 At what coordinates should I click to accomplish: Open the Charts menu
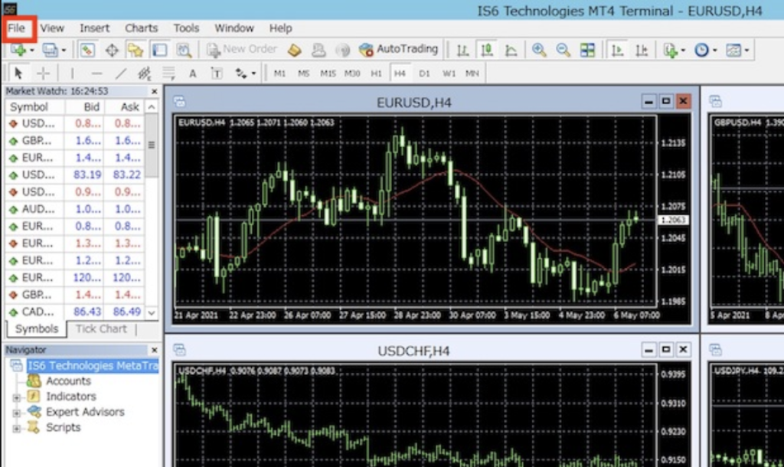click(141, 28)
